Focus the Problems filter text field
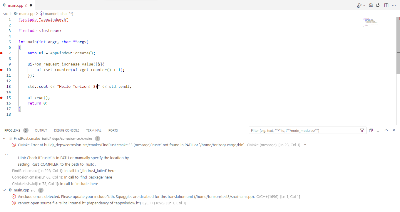Image resolution: width=400 pixels, height=212 pixels. coord(304,130)
